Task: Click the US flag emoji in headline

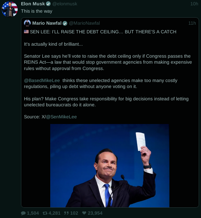Action: (x=26, y=32)
